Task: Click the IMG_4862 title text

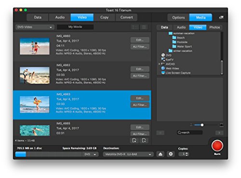Action: (63, 65)
